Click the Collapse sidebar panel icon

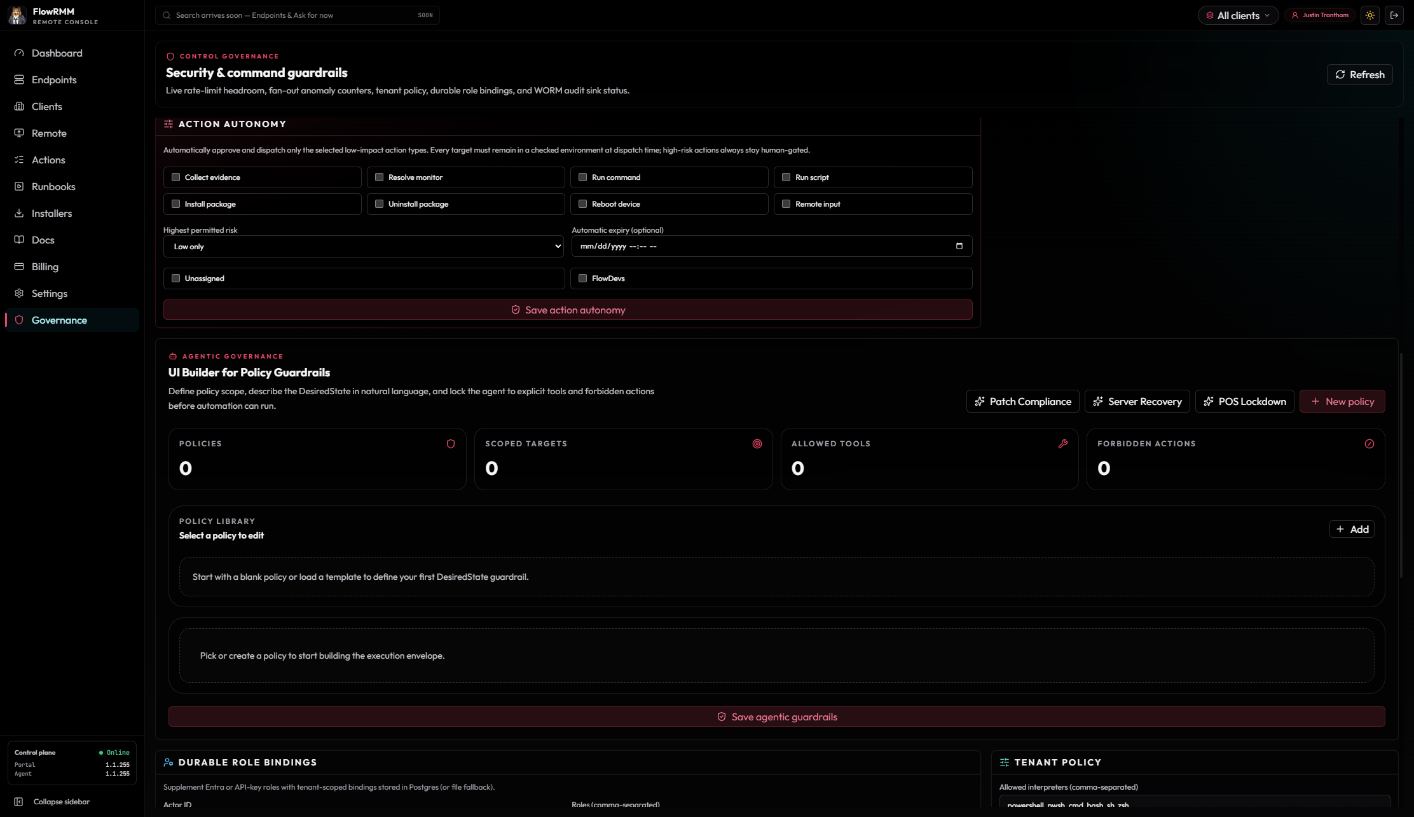(x=18, y=802)
